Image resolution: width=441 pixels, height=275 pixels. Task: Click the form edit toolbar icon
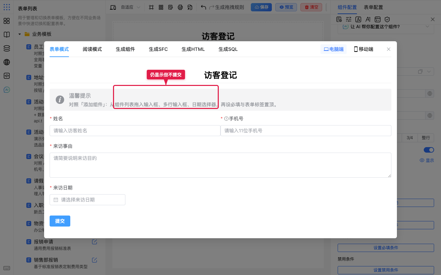point(171,7)
